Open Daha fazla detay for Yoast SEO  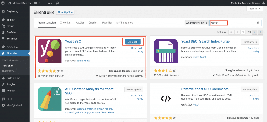coord(137,50)
